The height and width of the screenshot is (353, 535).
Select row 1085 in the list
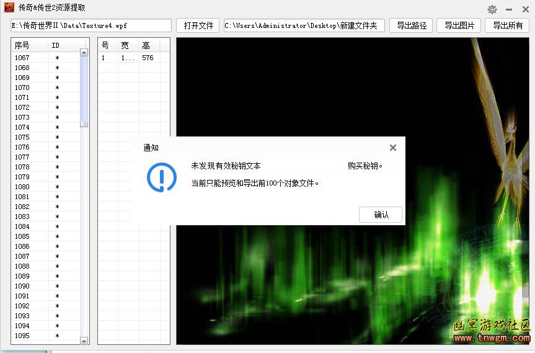pos(45,236)
